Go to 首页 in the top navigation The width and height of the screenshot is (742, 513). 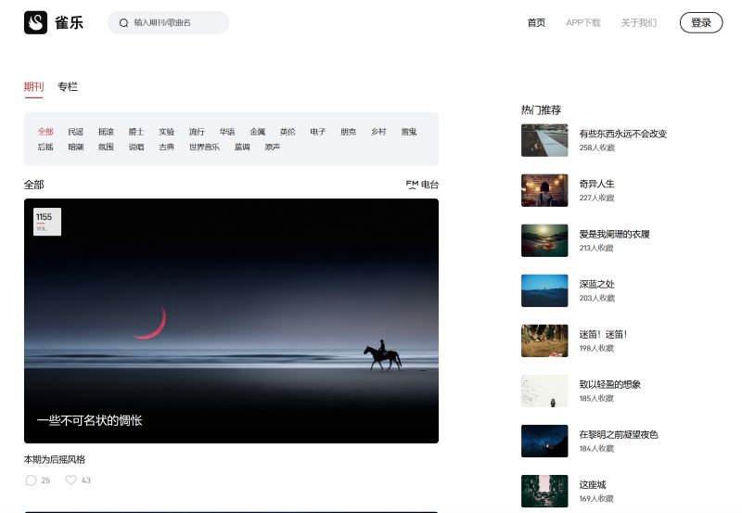pos(536,22)
